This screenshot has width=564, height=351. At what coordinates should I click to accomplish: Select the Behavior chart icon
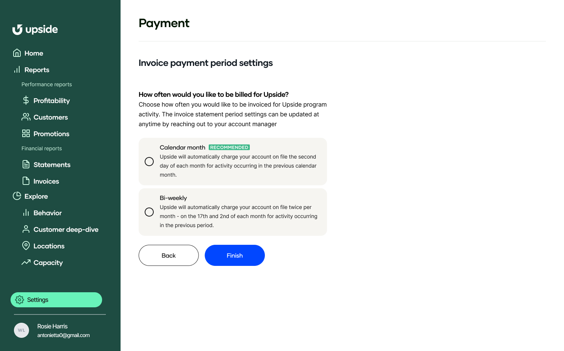pos(26,212)
